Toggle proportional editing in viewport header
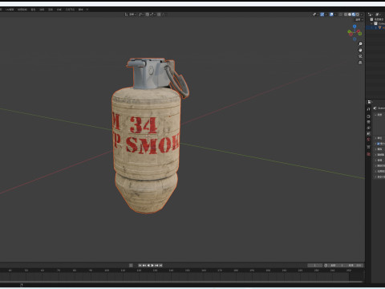The image size is (385, 289). point(159,14)
